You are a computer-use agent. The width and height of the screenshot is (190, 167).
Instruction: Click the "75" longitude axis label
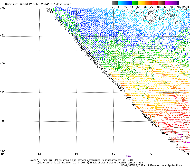click(188, 154)
